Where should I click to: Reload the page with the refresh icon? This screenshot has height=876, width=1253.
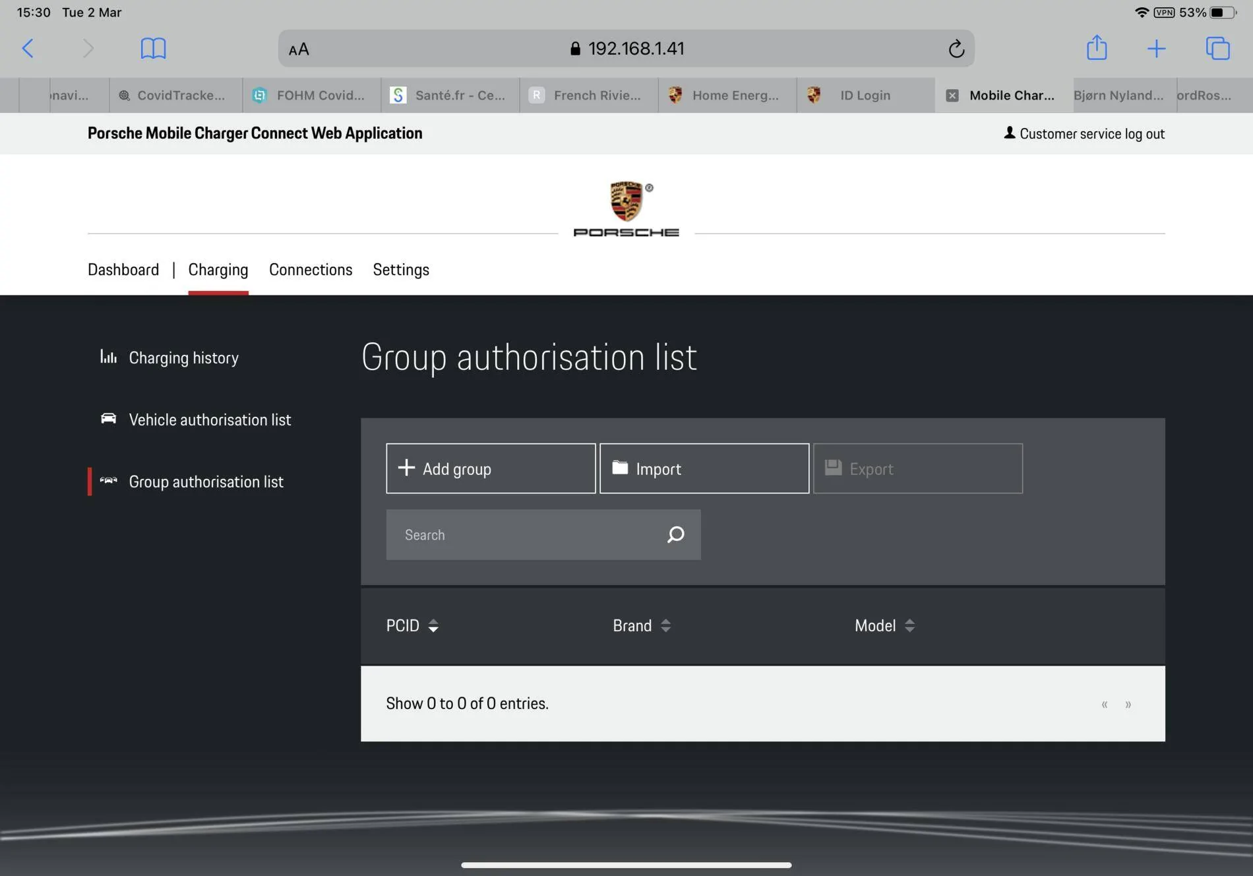click(x=956, y=48)
